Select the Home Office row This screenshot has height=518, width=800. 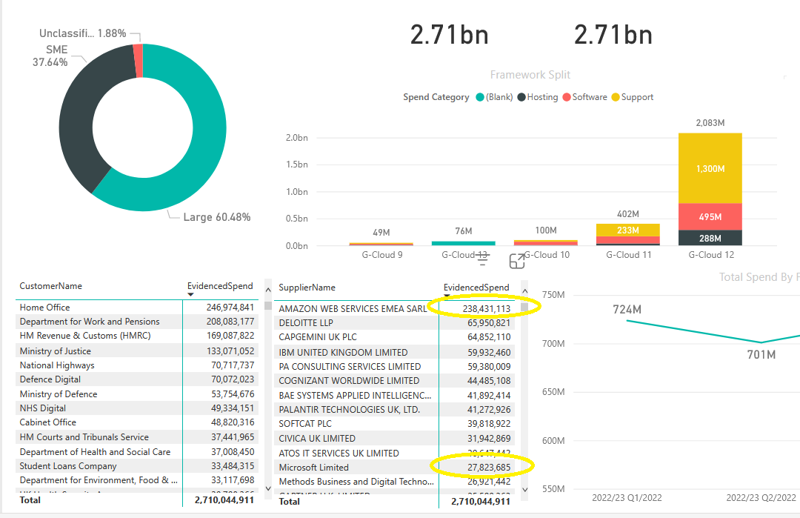[137, 308]
